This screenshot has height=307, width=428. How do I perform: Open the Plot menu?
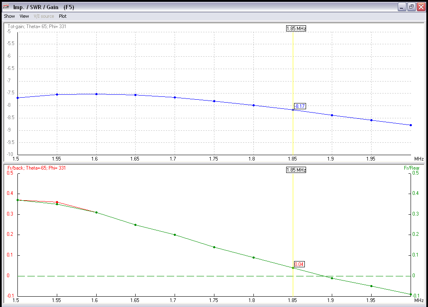tap(63, 16)
